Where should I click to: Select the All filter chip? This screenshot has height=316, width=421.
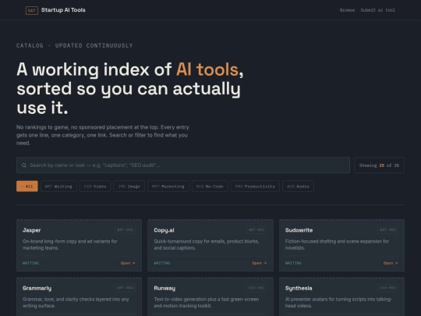pos(27,186)
